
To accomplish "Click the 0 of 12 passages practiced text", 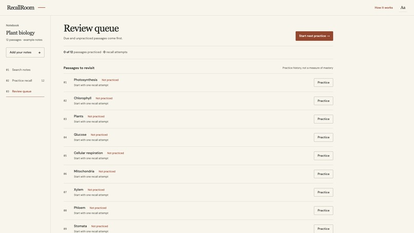I will (82, 52).
